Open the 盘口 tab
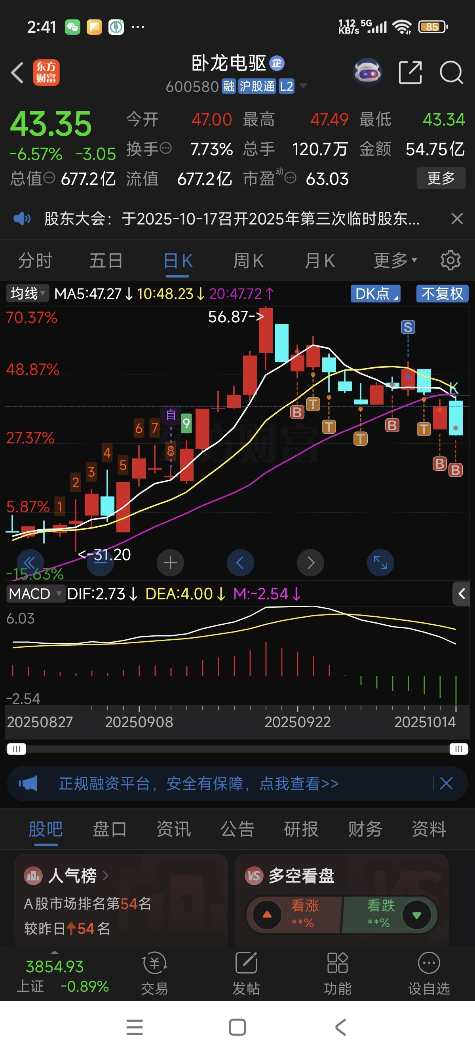The width and height of the screenshot is (475, 1057). click(x=110, y=829)
